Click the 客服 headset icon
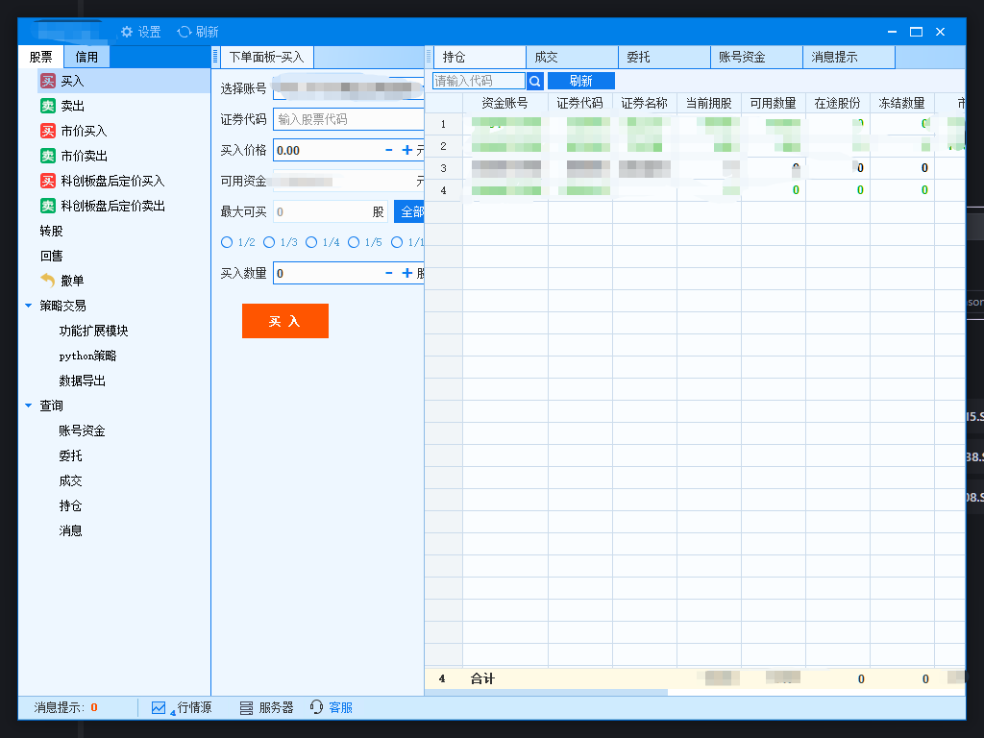This screenshot has height=738, width=984. pos(317,707)
